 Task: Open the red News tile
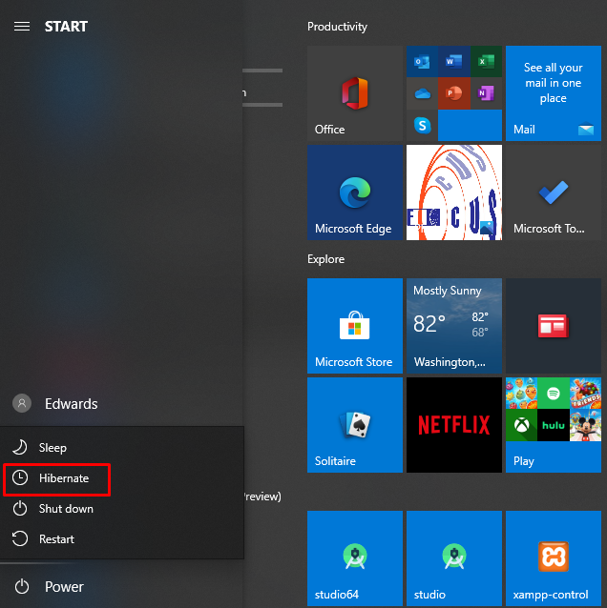554,326
